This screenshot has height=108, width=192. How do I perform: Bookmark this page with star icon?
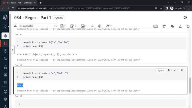click(x=161, y=8)
